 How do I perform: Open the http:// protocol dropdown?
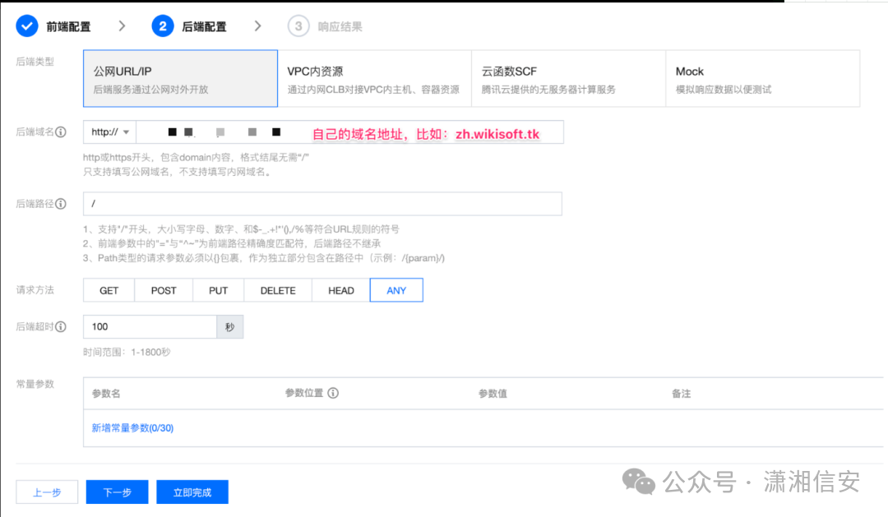[109, 132]
